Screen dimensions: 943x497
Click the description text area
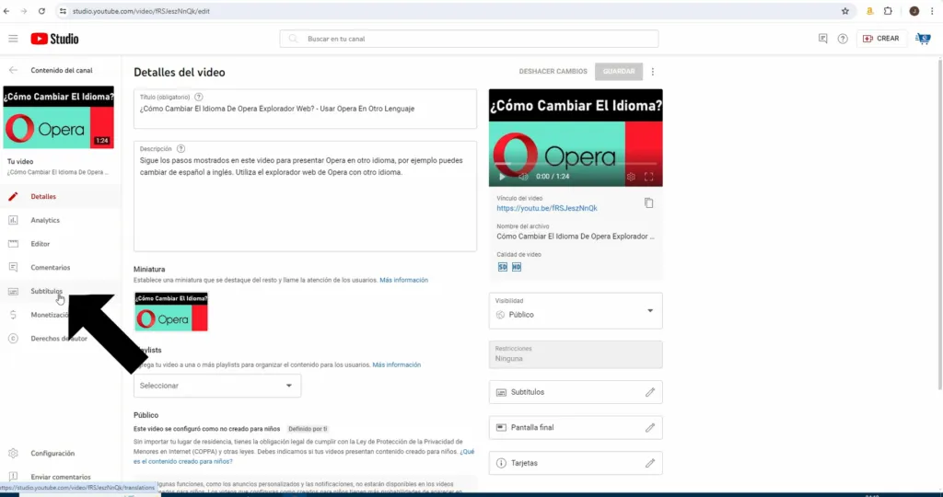305,197
